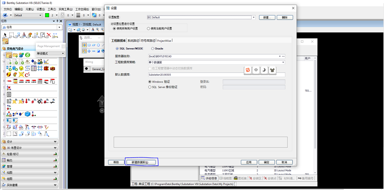
Task: Select SQL Server 身份验证 radio button
Action: (150, 87)
